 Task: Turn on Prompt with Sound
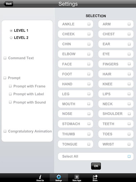(x=10, y=102)
